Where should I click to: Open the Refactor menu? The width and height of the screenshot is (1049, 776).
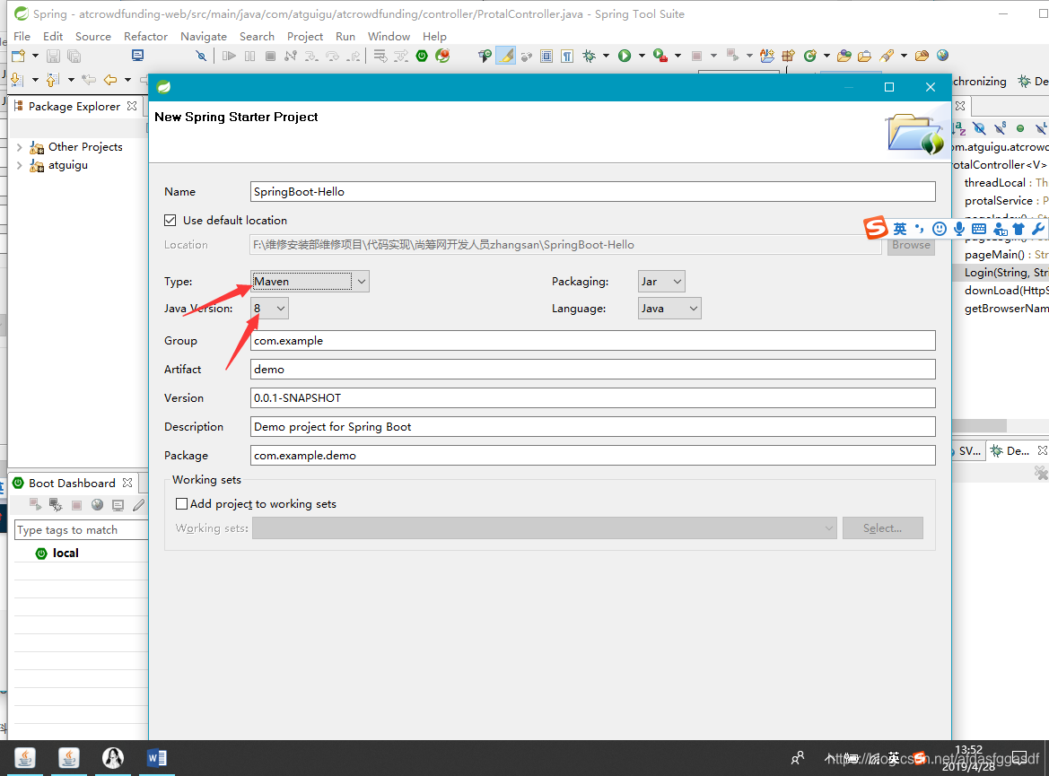[145, 36]
